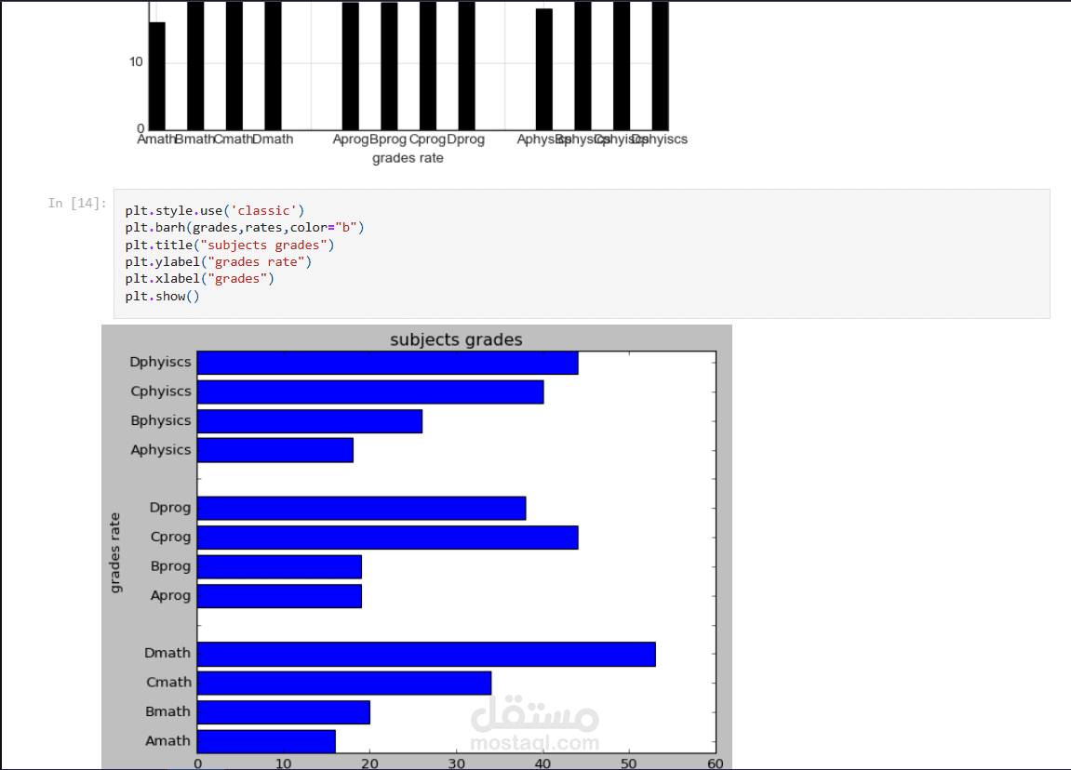
Task: Click the blue Cmath bar
Action: 344,684
